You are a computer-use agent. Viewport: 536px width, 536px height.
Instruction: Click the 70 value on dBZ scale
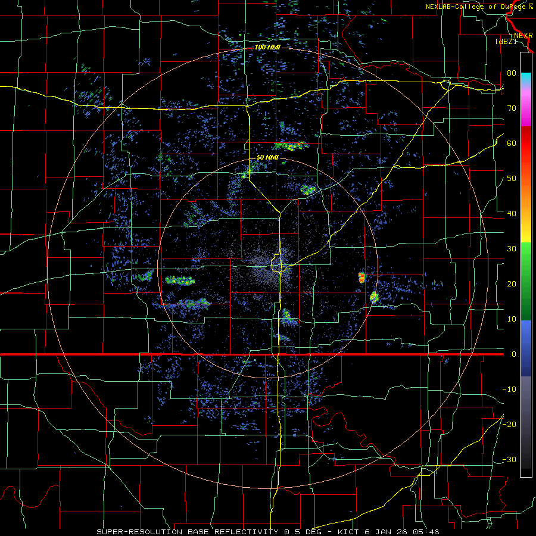512,108
